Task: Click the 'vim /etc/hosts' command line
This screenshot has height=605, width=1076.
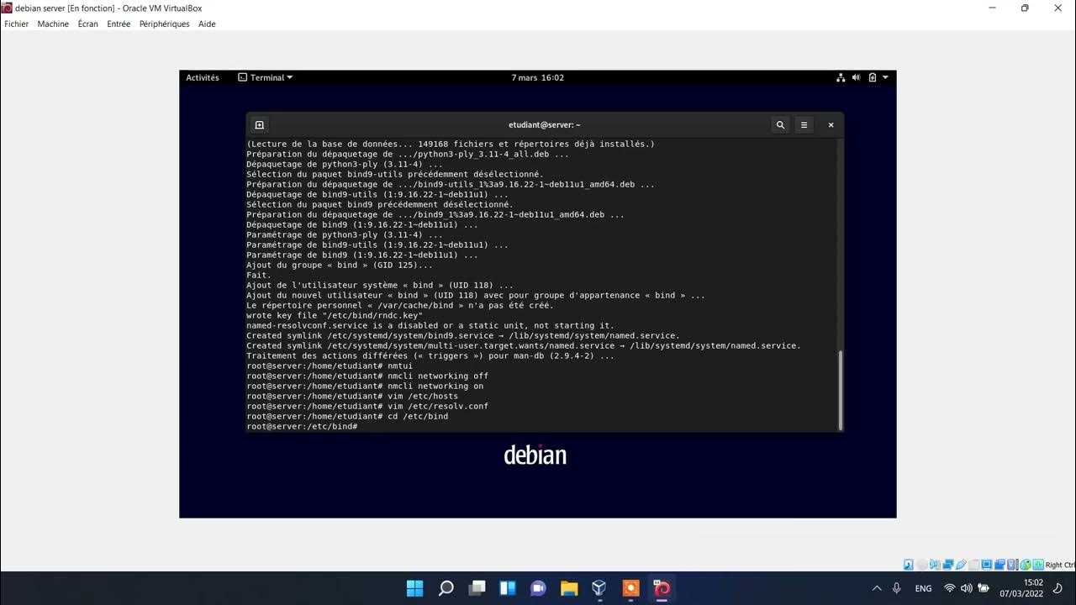Action: tap(352, 397)
